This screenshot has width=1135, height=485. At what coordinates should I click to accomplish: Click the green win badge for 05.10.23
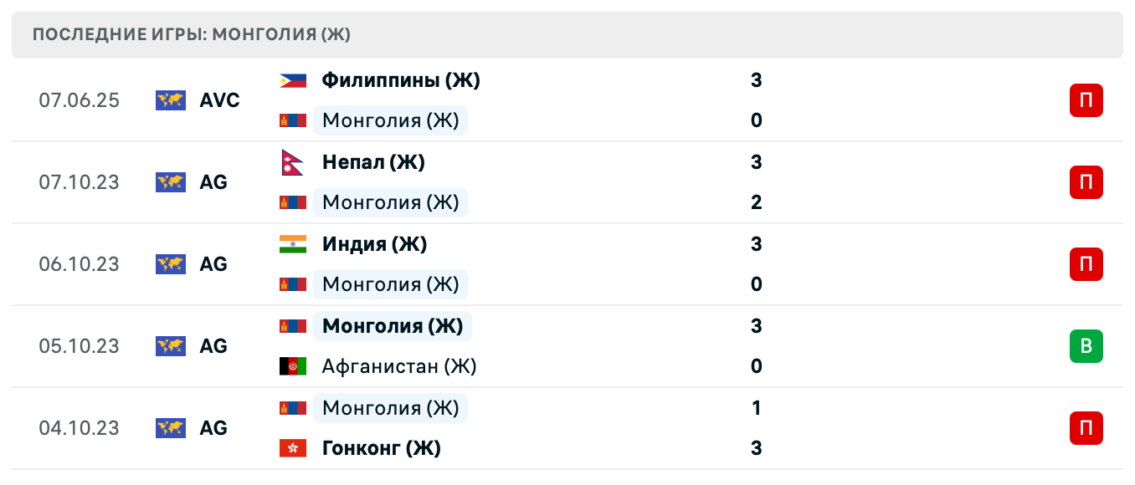pos(1086,346)
